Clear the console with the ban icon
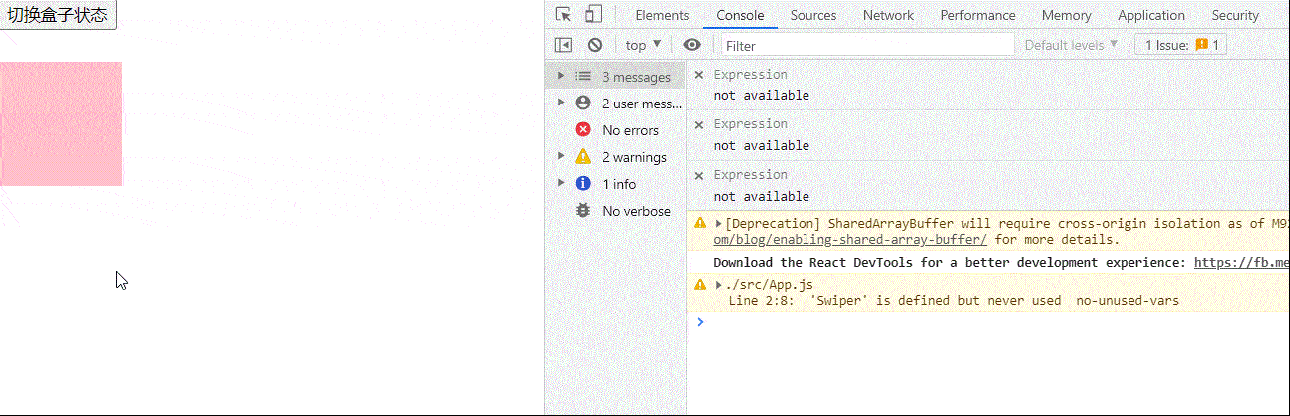 click(x=595, y=45)
